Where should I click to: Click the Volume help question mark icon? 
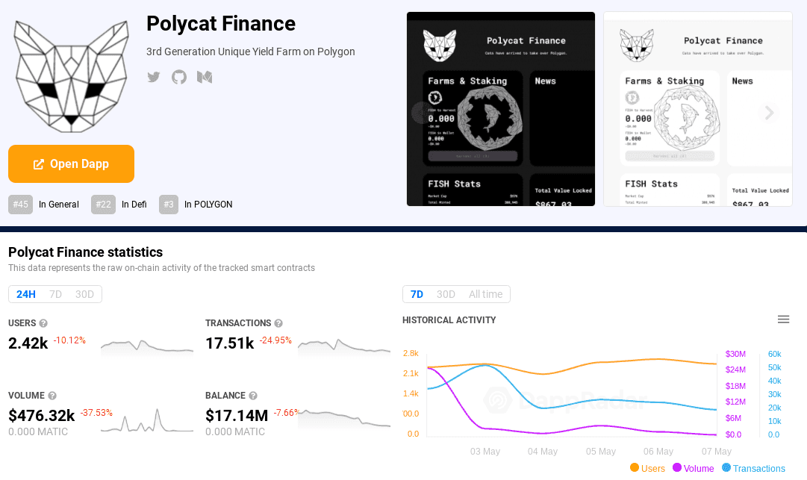(x=52, y=396)
